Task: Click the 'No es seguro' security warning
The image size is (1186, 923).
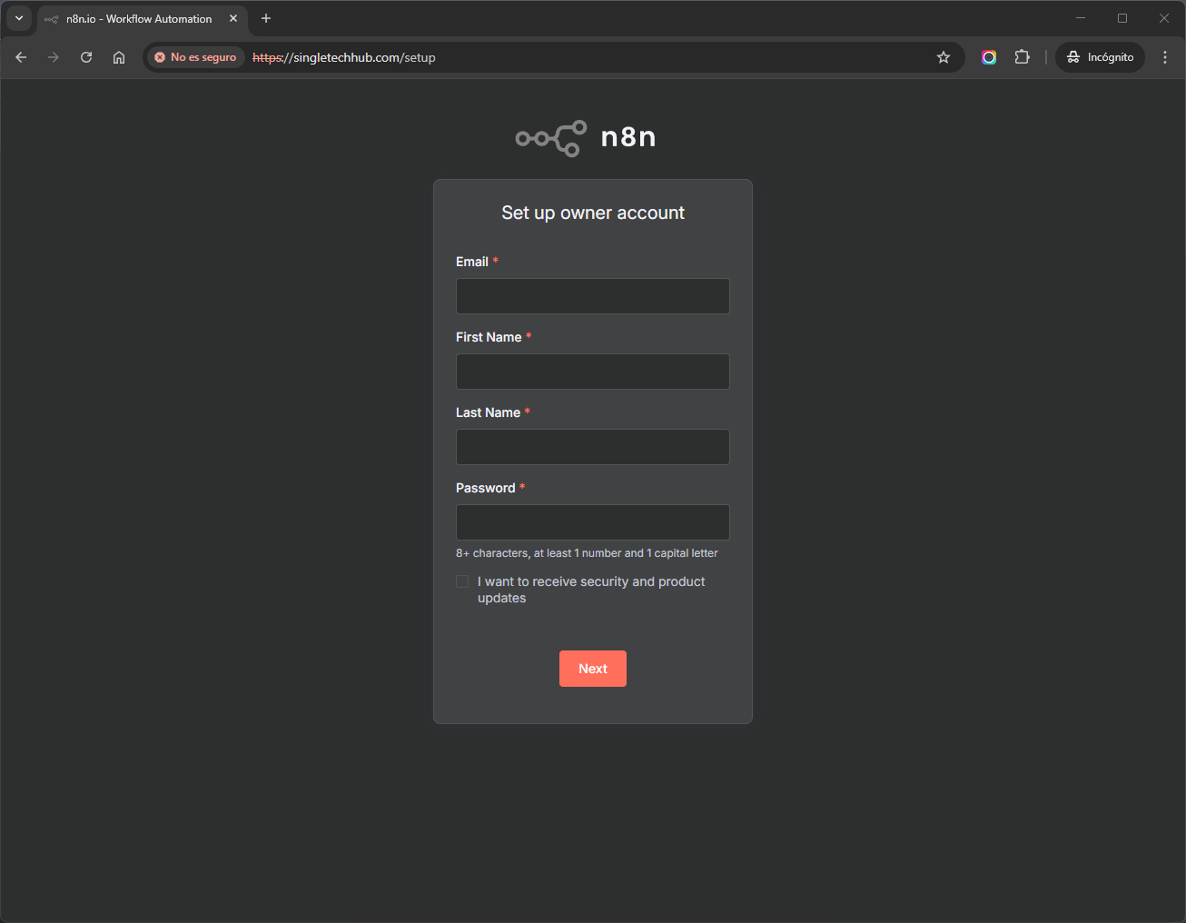Action: [196, 57]
